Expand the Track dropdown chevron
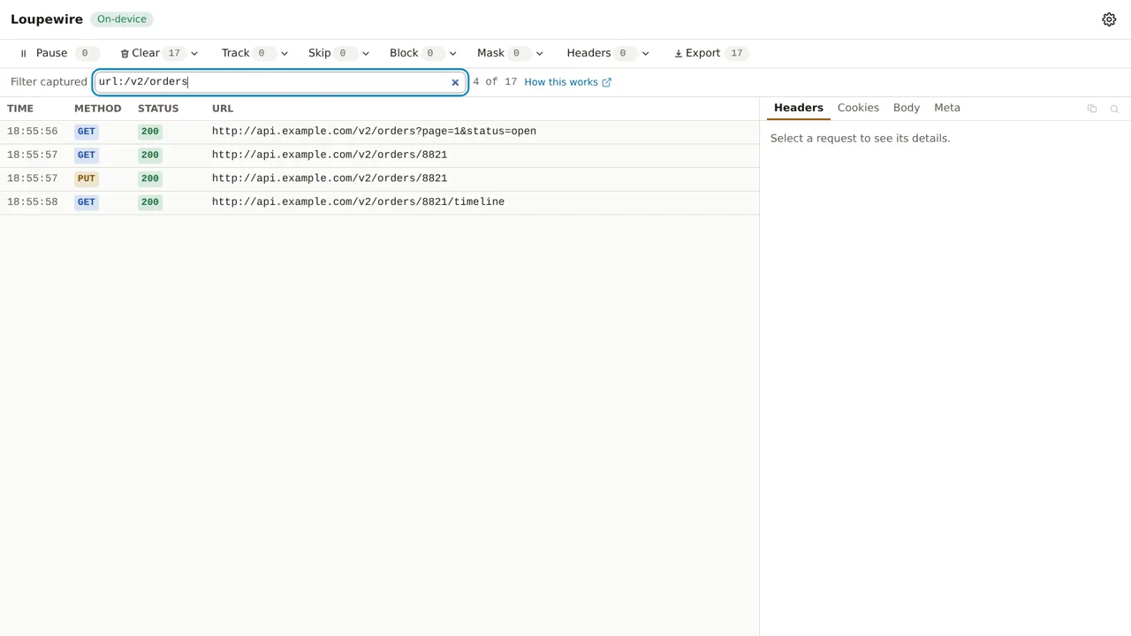This screenshot has height=636, width=1131. pyautogui.click(x=284, y=54)
